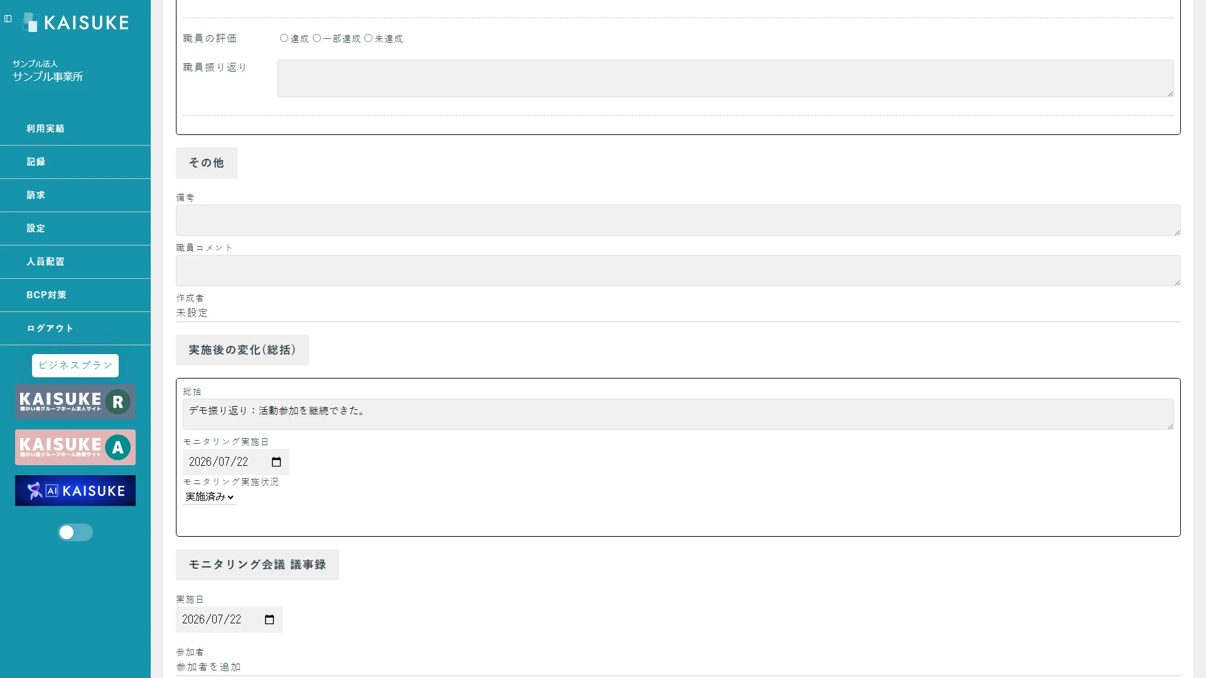This screenshot has width=1206, height=678.
Task: Open the 実施済み status dropdown
Action: (x=209, y=497)
